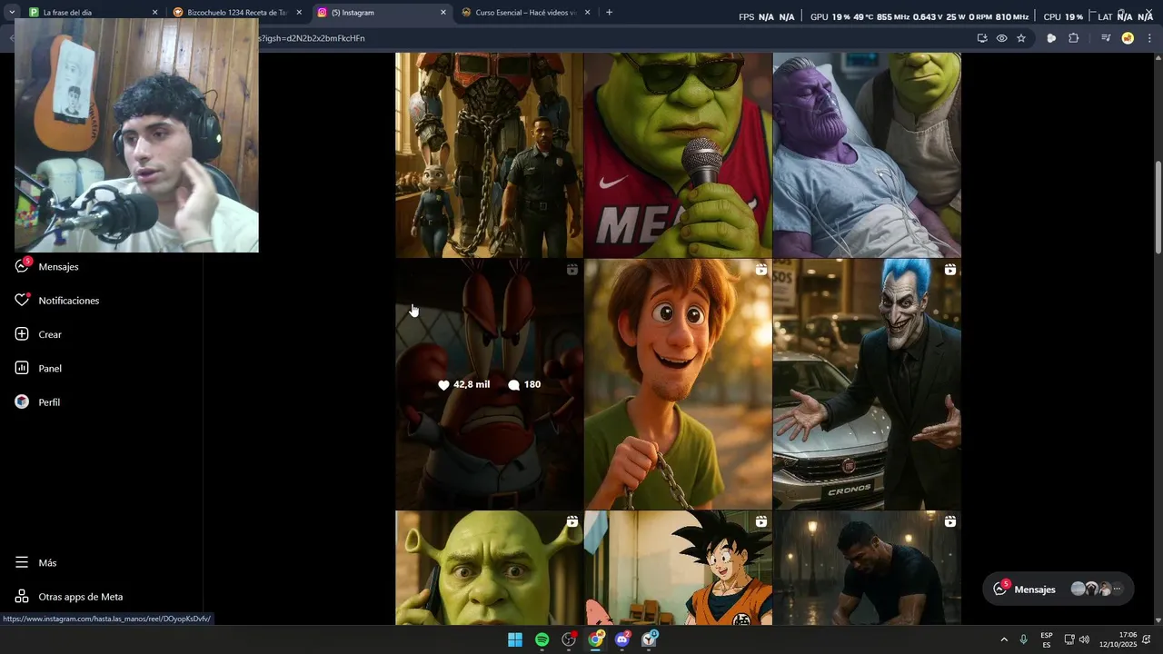Screen dimensions: 1163x654
Task: Click the profile avatar beside Perfil
Action: (22, 401)
